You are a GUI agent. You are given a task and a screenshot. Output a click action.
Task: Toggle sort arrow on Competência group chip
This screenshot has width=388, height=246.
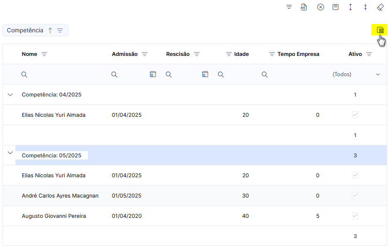click(x=50, y=30)
